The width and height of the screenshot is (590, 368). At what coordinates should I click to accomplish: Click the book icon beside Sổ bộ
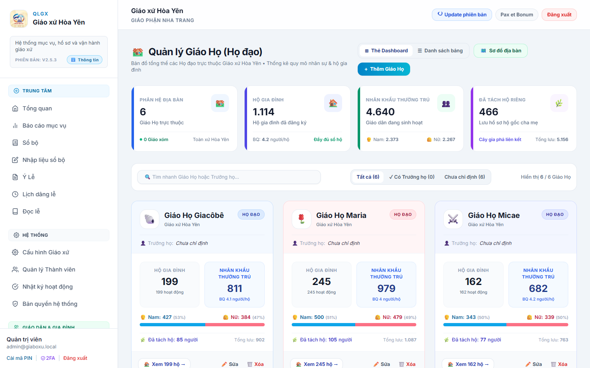[x=15, y=143]
